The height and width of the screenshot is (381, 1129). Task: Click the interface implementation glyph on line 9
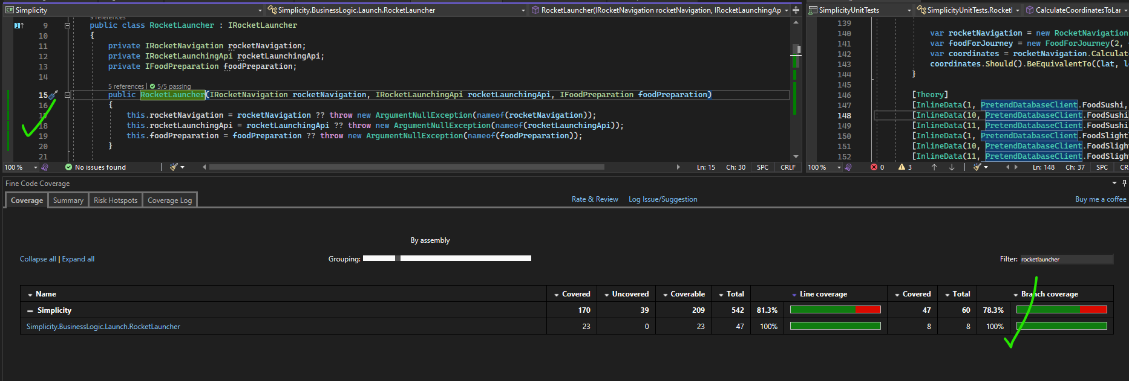pyautogui.click(x=19, y=25)
